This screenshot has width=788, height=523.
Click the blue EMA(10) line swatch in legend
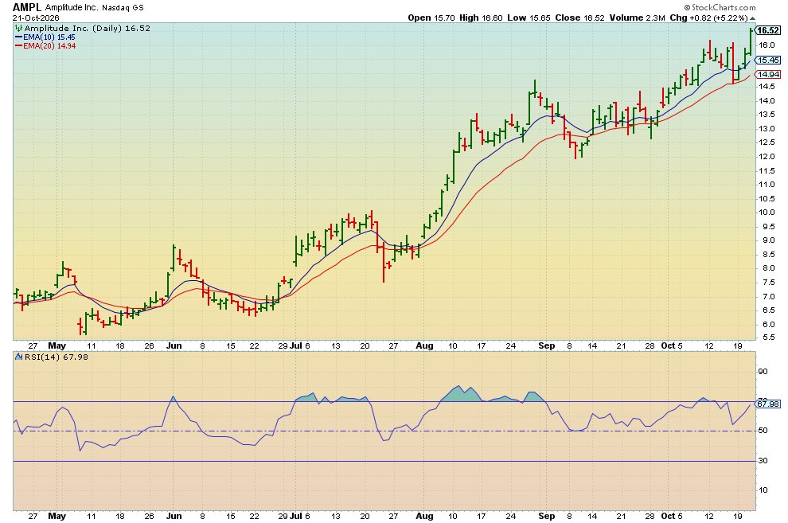18,37
